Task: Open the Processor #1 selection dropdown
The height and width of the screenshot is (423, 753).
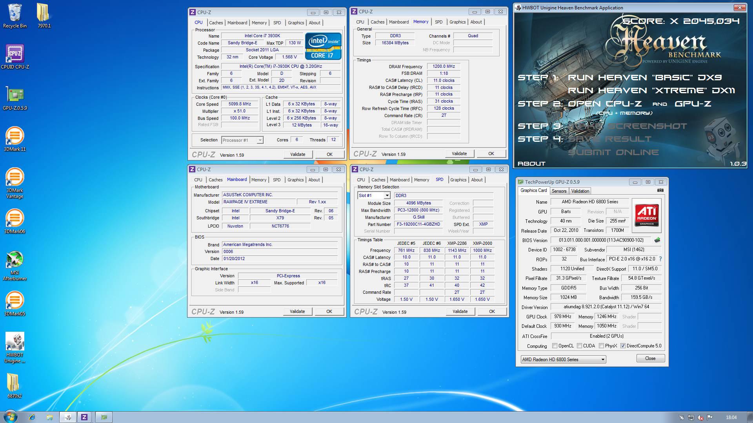Action: point(242,140)
